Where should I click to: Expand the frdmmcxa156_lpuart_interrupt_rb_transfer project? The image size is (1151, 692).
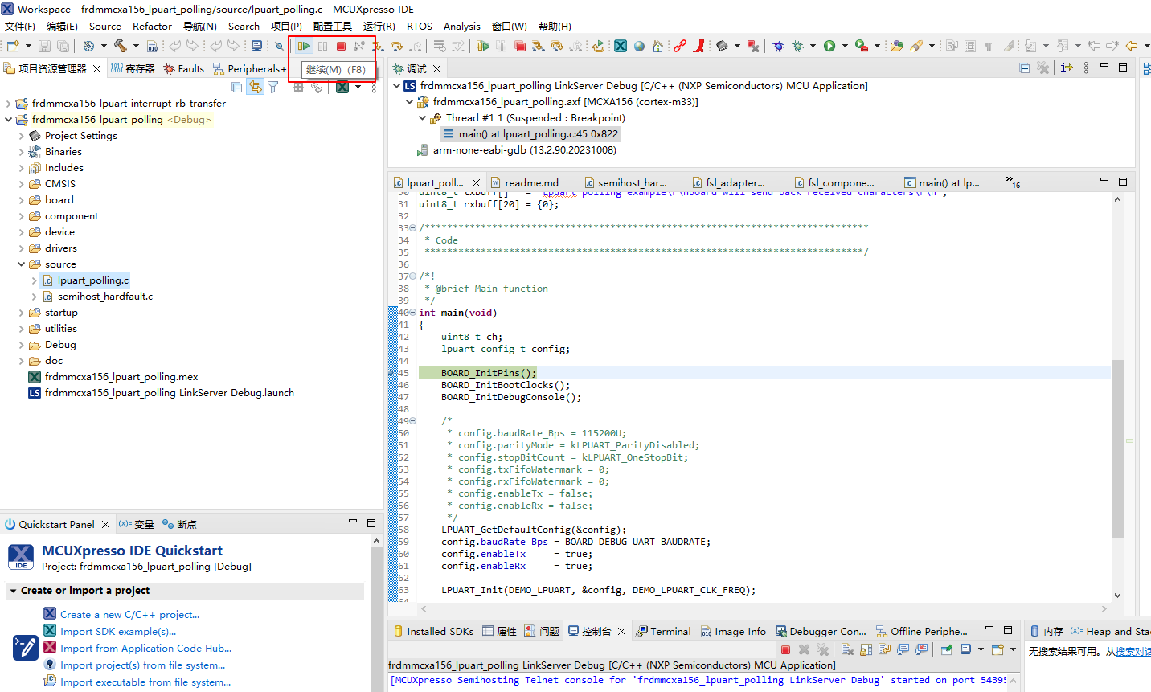click(x=8, y=104)
